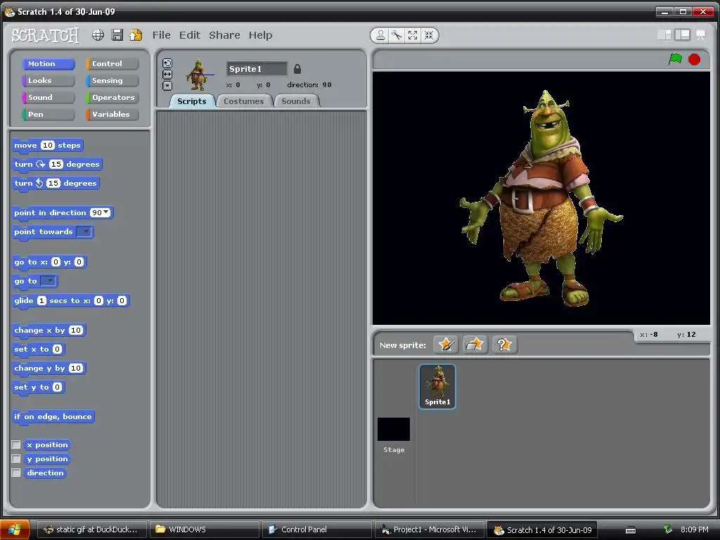This screenshot has width=720, height=540.
Task: Open the Help menu
Action: coord(260,35)
